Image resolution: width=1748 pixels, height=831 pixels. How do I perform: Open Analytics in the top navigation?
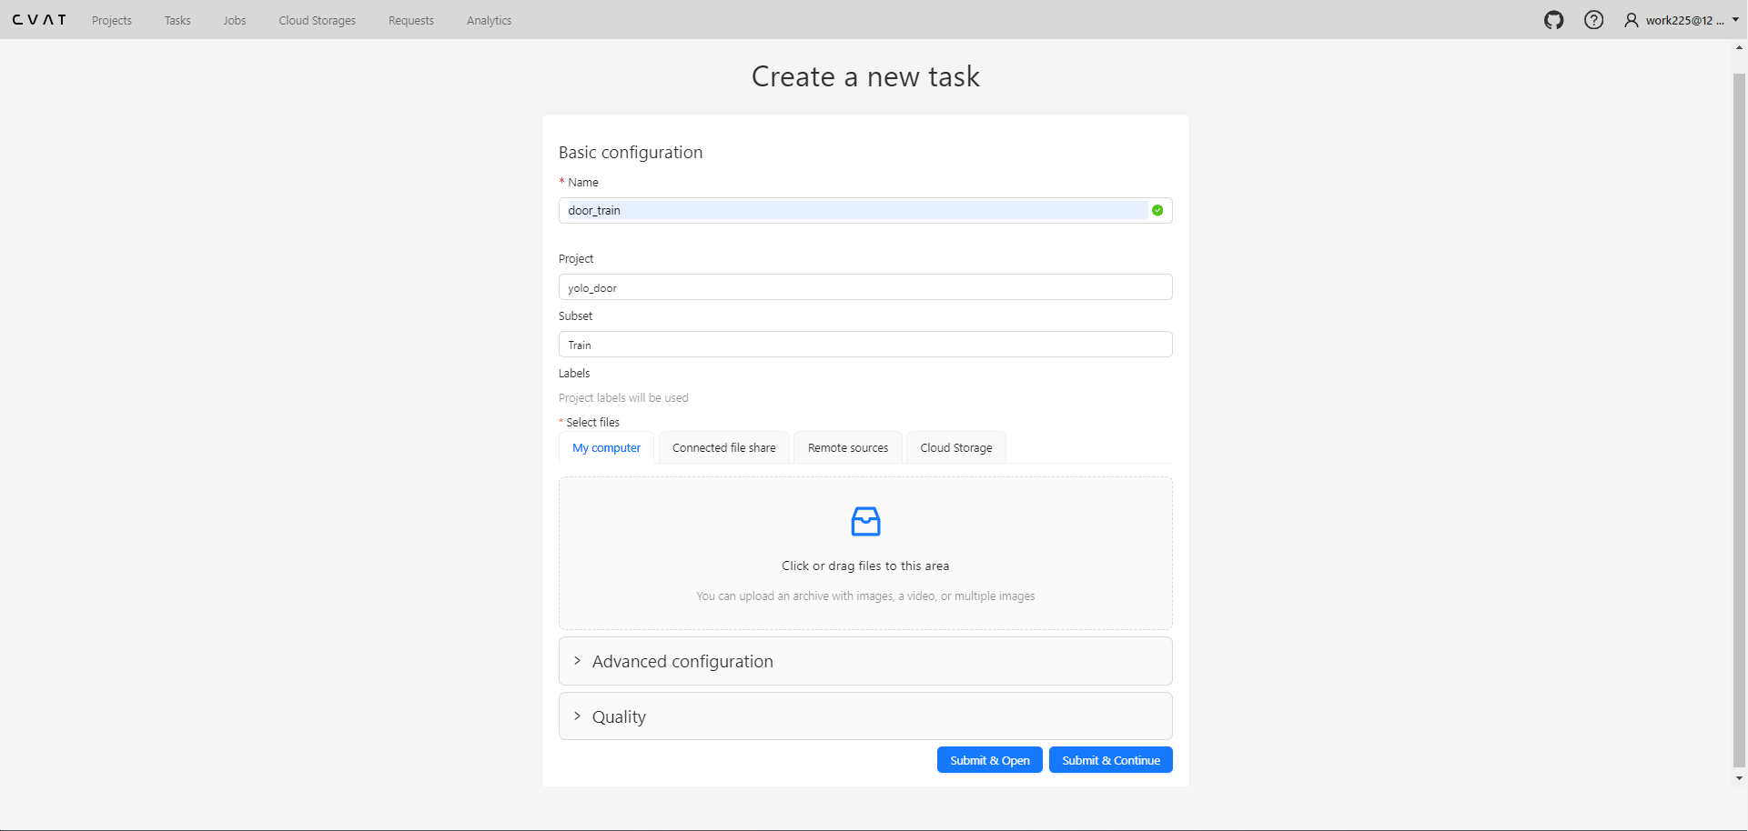coord(490,20)
